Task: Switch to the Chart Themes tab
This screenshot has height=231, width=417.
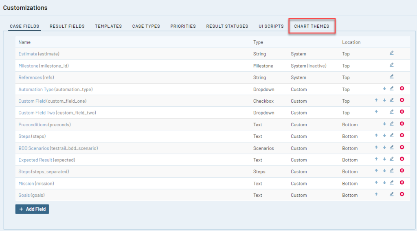Action: [x=312, y=26]
